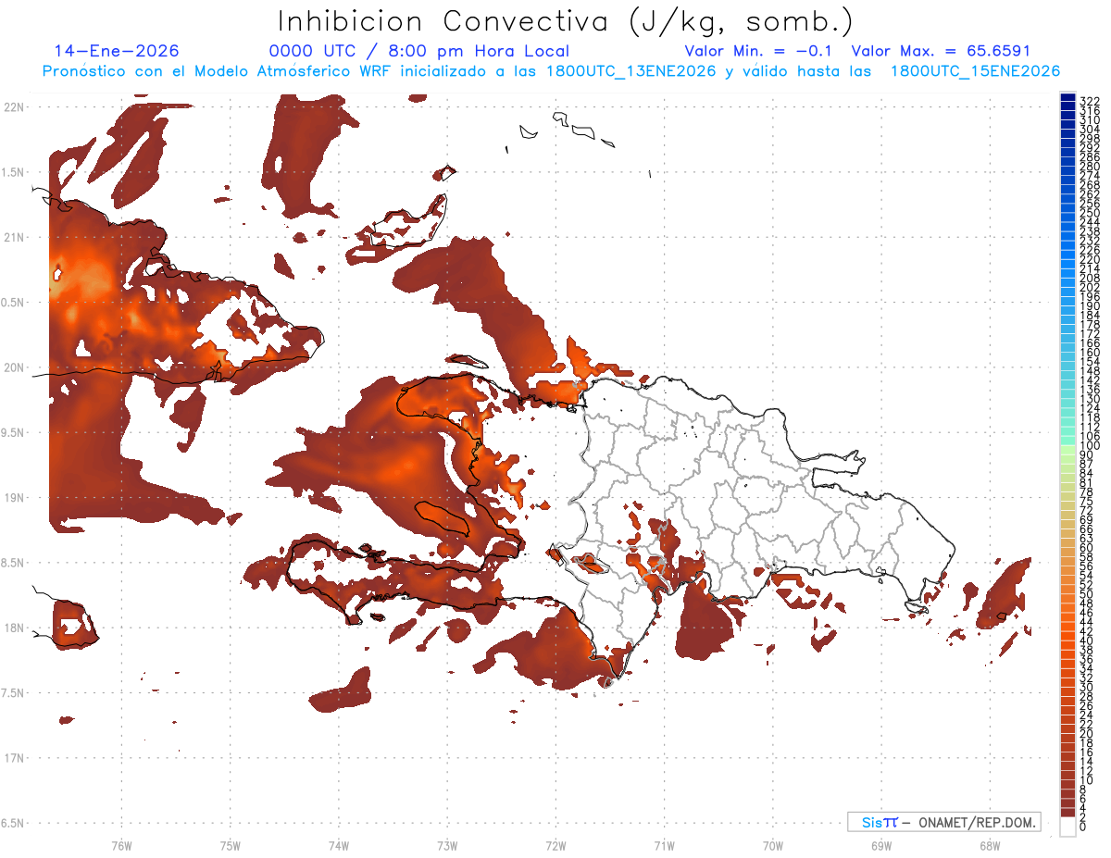Click the '17N' latitude label
1111x858 pixels.
click(14, 758)
